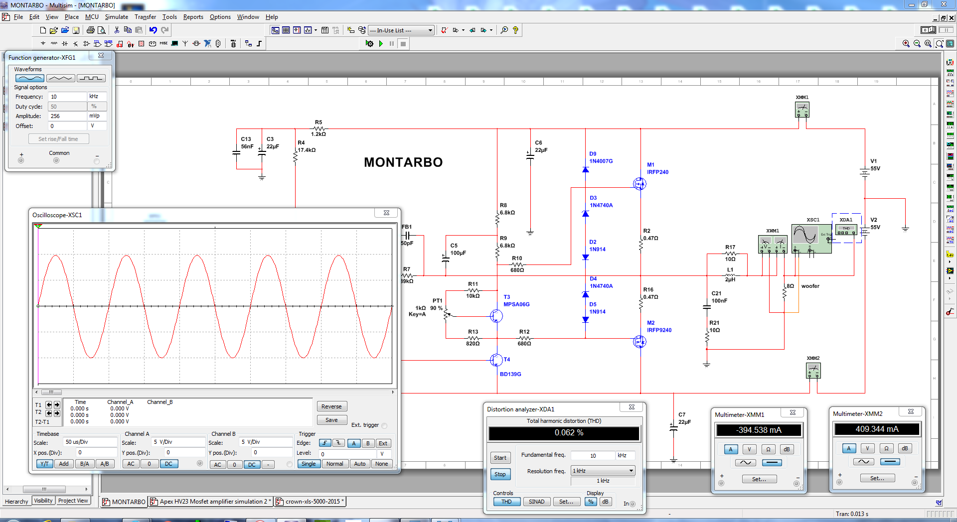Image resolution: width=957 pixels, height=522 pixels.
Task: Change offset unit V in function generator
Action: coord(97,126)
